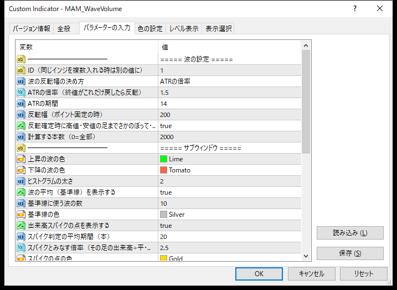The width and height of the screenshot is (397, 290).
Task: Open the ATRの倍率 method value dropdown
Action: pyautogui.click(x=230, y=82)
